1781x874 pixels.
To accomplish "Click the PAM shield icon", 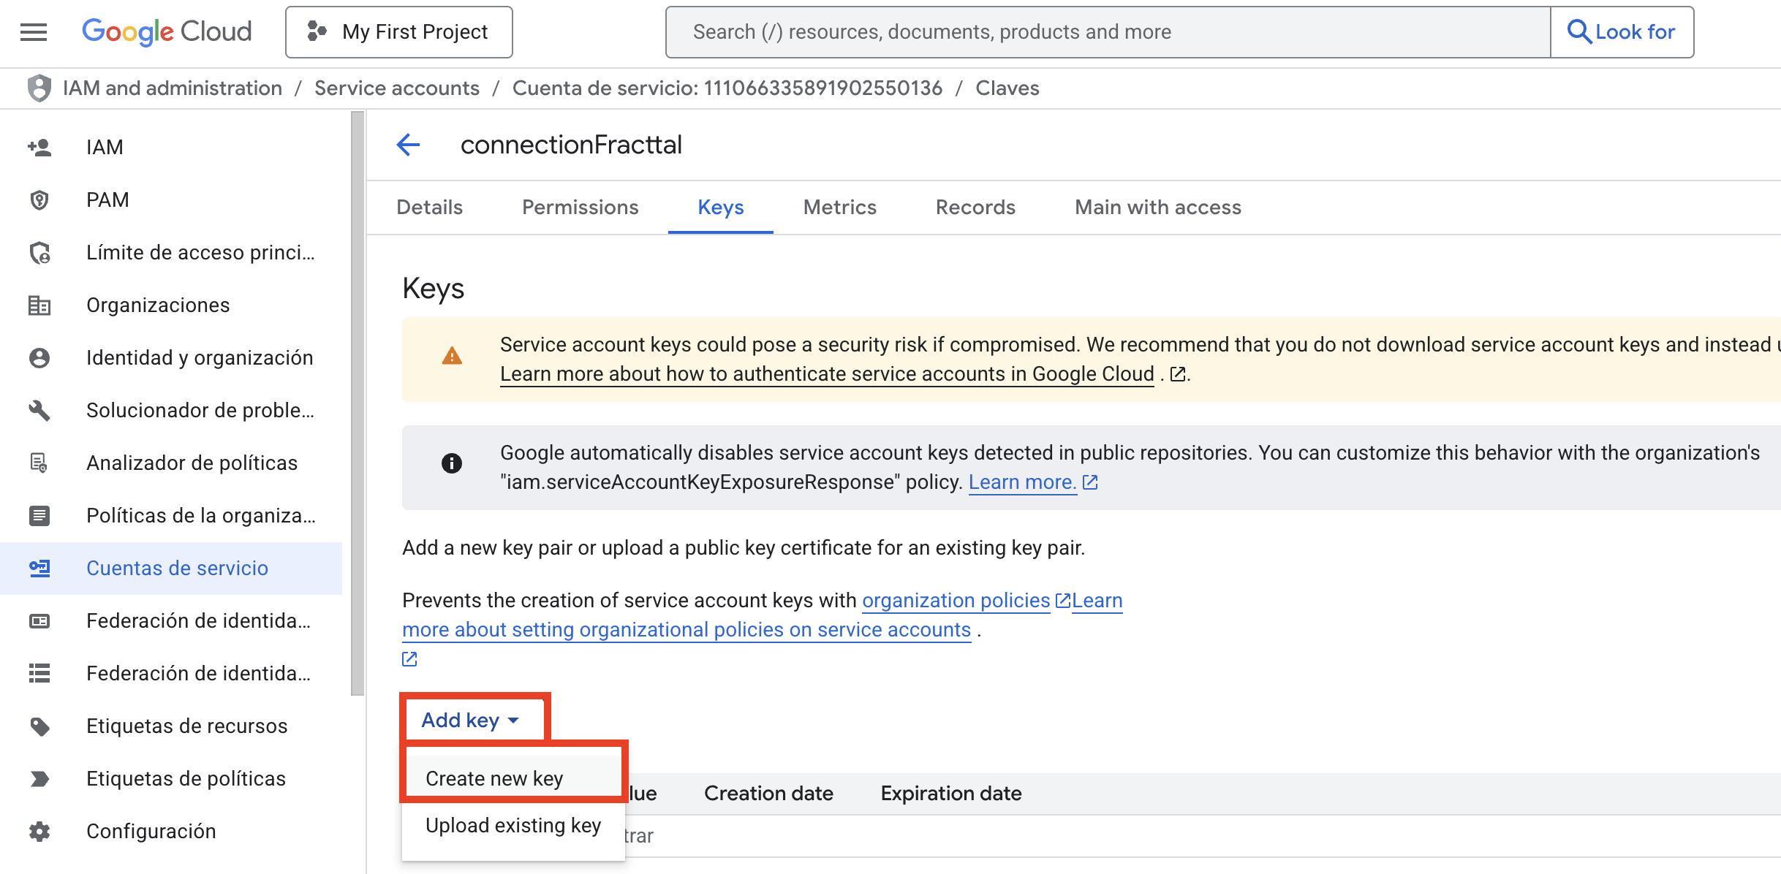I will [x=39, y=199].
